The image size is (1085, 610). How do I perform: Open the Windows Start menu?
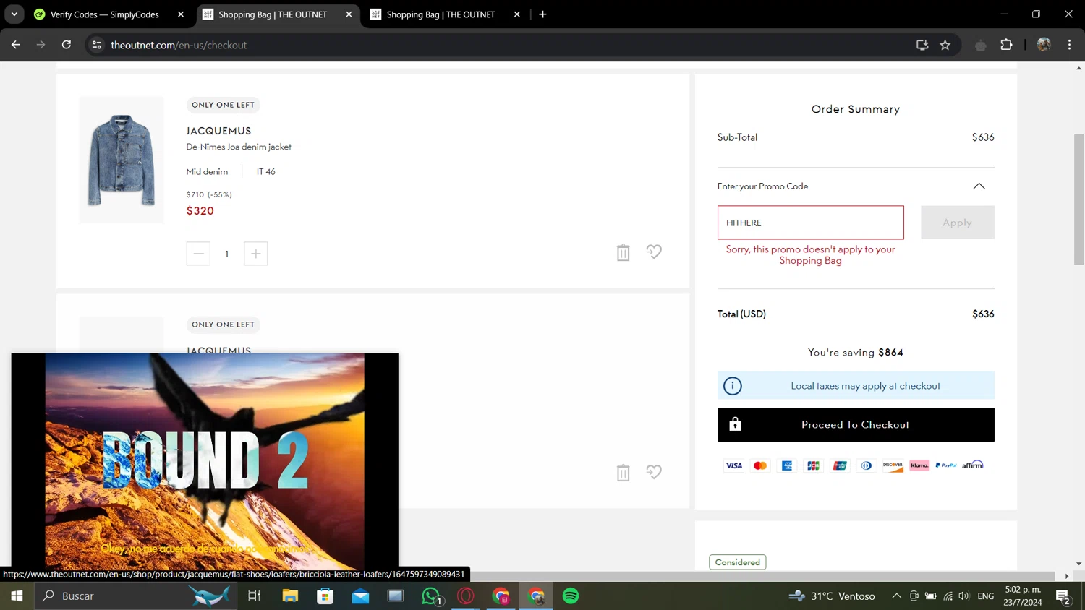pyautogui.click(x=17, y=596)
